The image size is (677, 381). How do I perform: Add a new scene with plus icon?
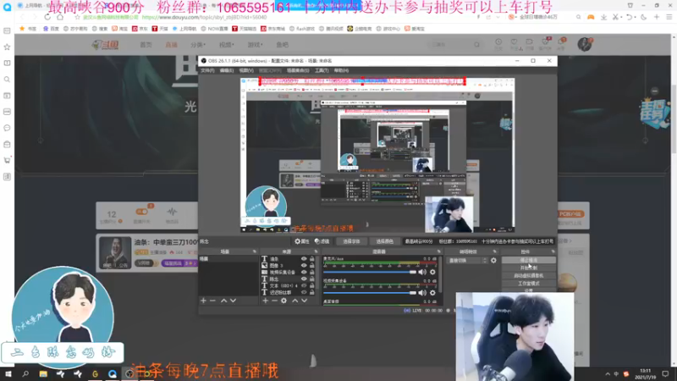click(x=203, y=301)
